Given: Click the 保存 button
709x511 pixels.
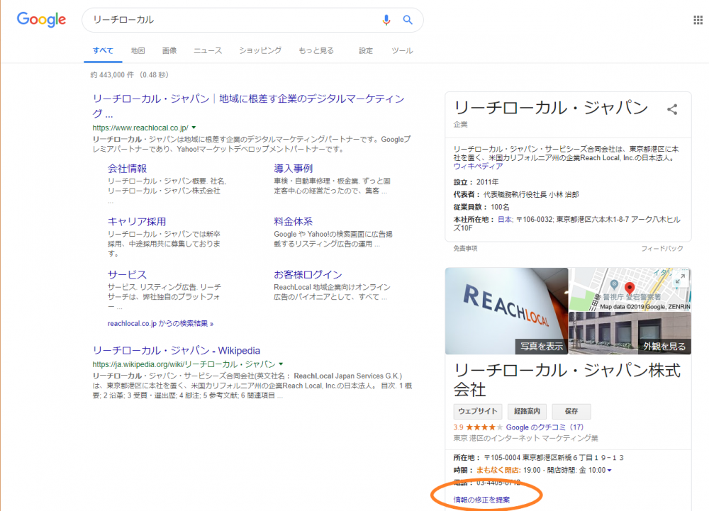Looking at the screenshot, I should [x=571, y=411].
